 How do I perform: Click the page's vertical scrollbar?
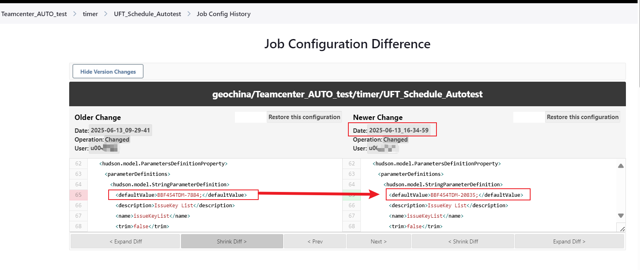(x=638, y=44)
